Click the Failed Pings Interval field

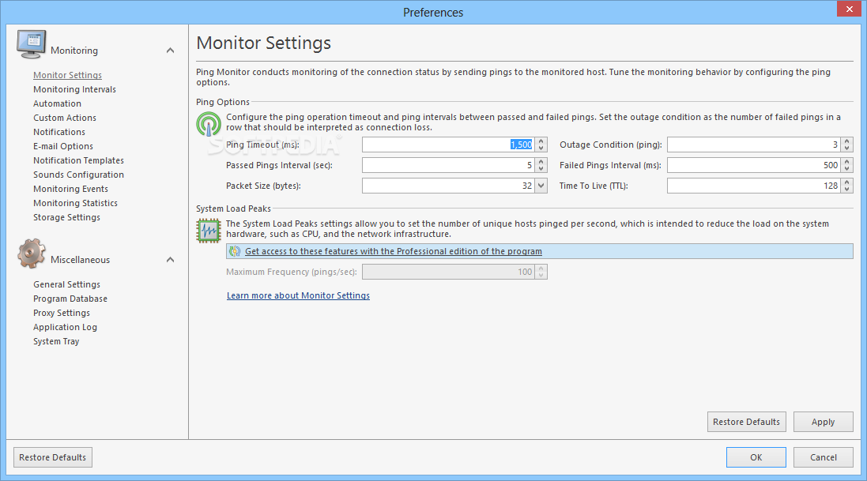pos(754,165)
